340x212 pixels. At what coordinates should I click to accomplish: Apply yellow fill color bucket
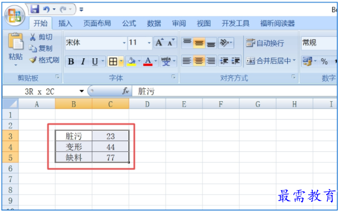point(131,62)
